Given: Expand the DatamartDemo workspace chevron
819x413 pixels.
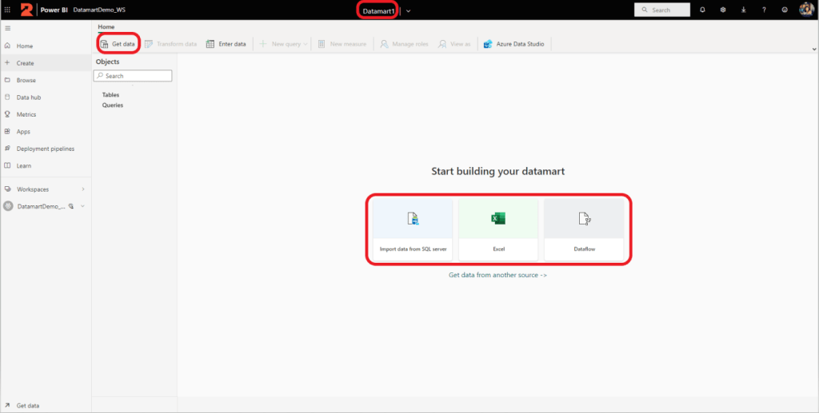Looking at the screenshot, I should pyautogui.click(x=82, y=206).
